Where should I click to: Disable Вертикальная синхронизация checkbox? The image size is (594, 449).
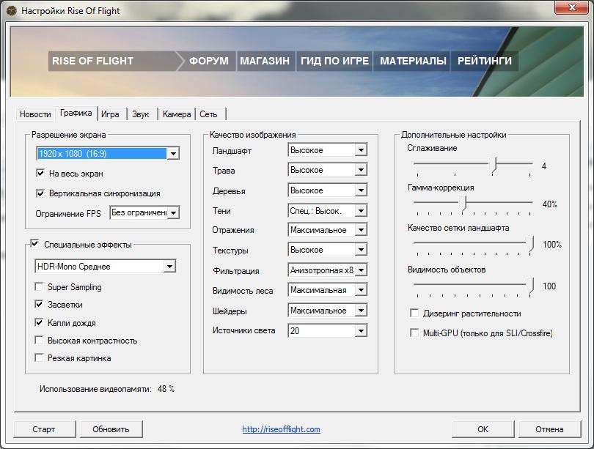[x=40, y=193]
